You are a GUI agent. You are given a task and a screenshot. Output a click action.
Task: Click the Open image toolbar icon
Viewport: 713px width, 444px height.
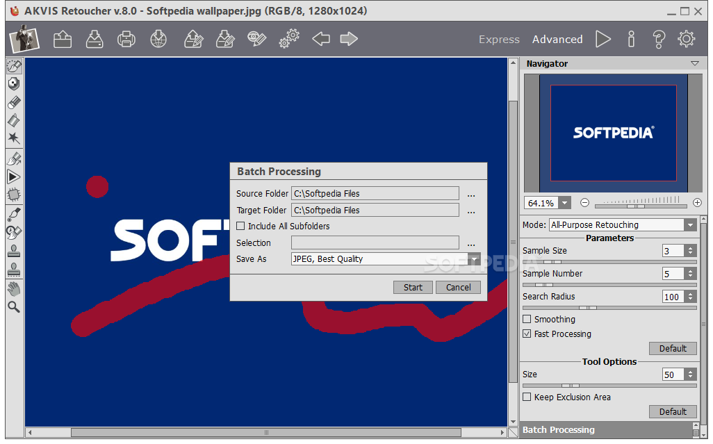[63, 39]
